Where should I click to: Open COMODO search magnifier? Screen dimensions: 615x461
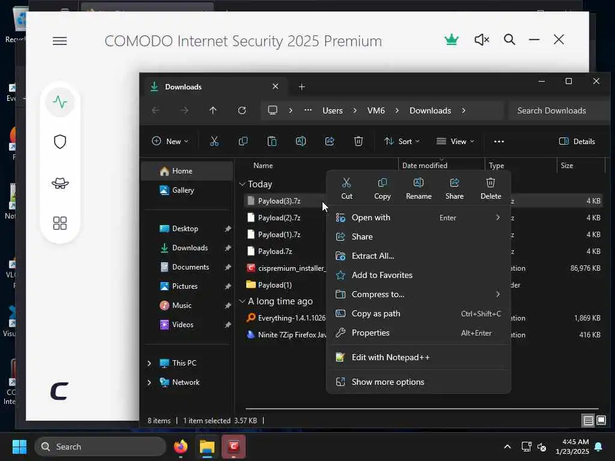click(x=509, y=40)
